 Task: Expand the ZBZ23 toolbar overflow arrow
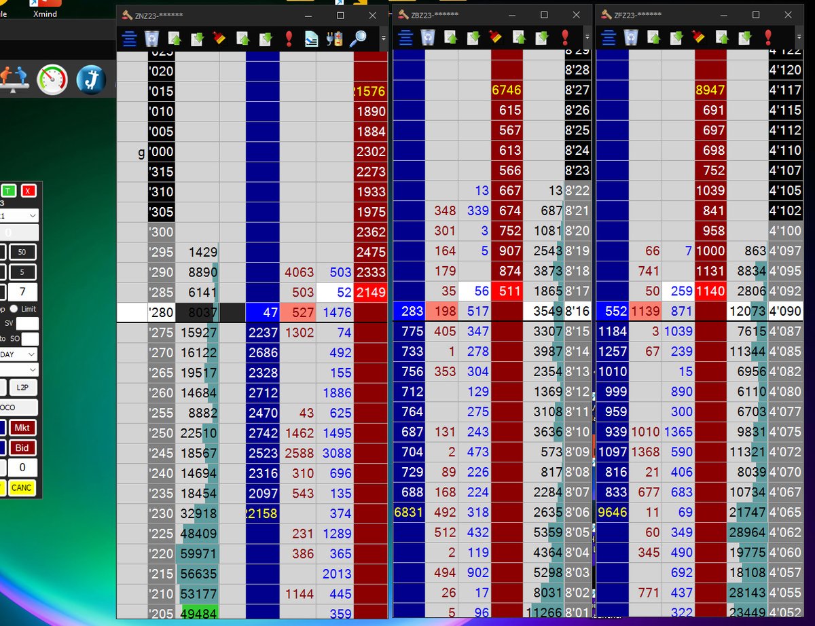point(587,37)
